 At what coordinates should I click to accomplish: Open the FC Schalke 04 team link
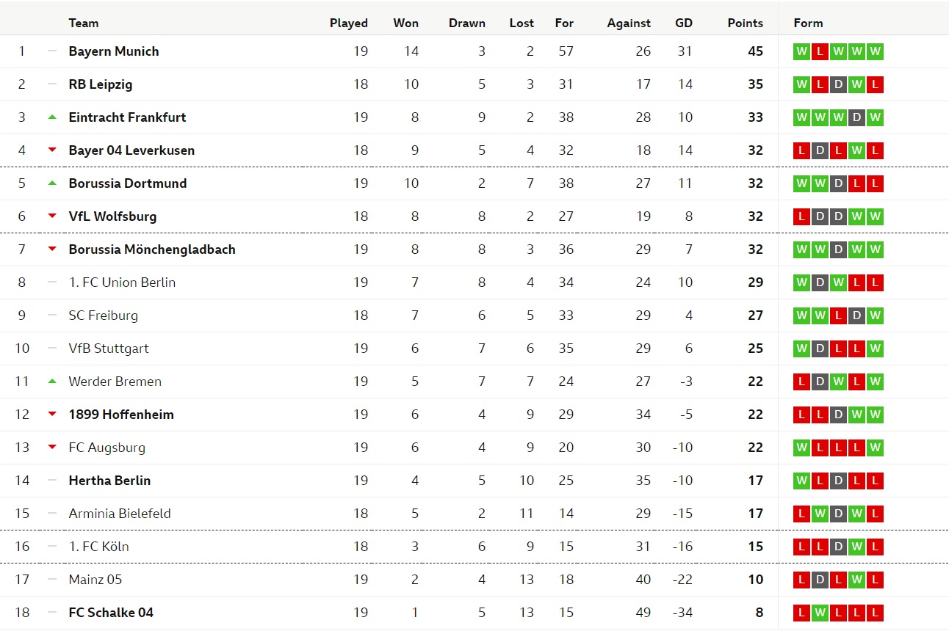[x=111, y=613]
